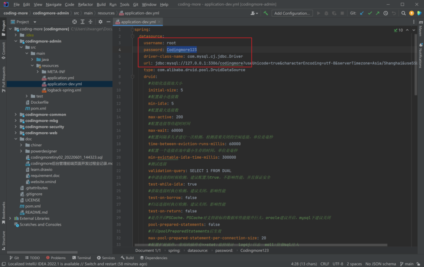
Task: Expand the META-INF folder
Action: click(x=38, y=72)
